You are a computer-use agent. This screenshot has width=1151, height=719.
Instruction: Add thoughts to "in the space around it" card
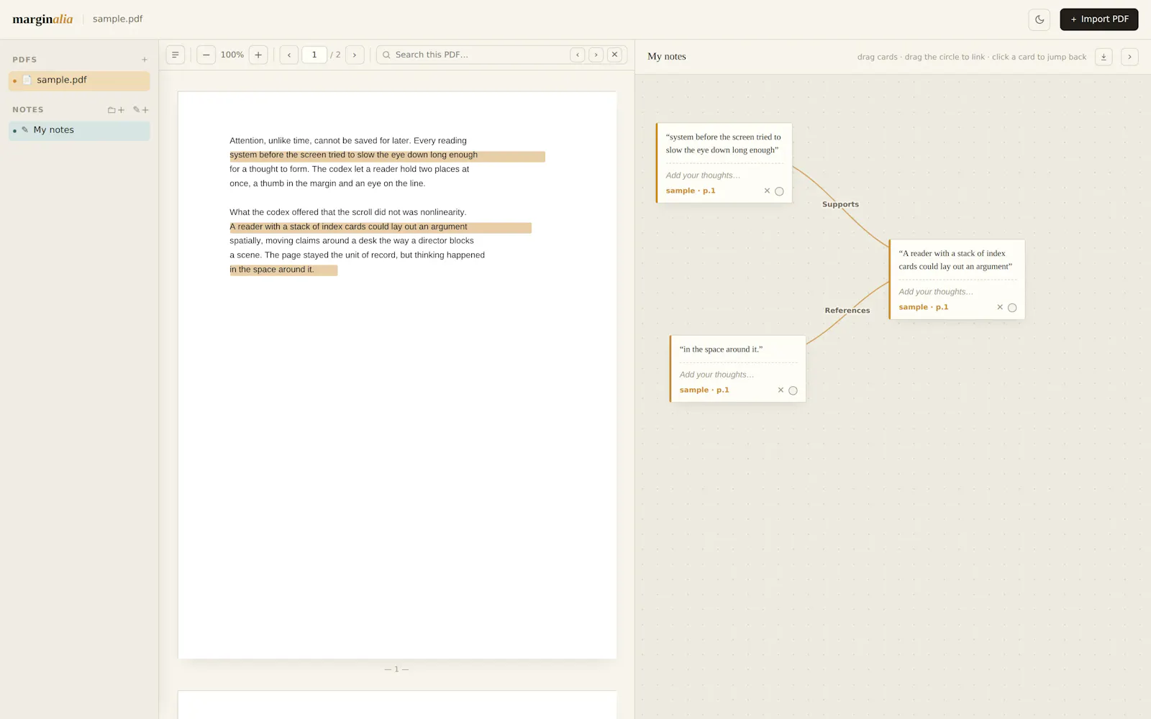[x=738, y=375]
